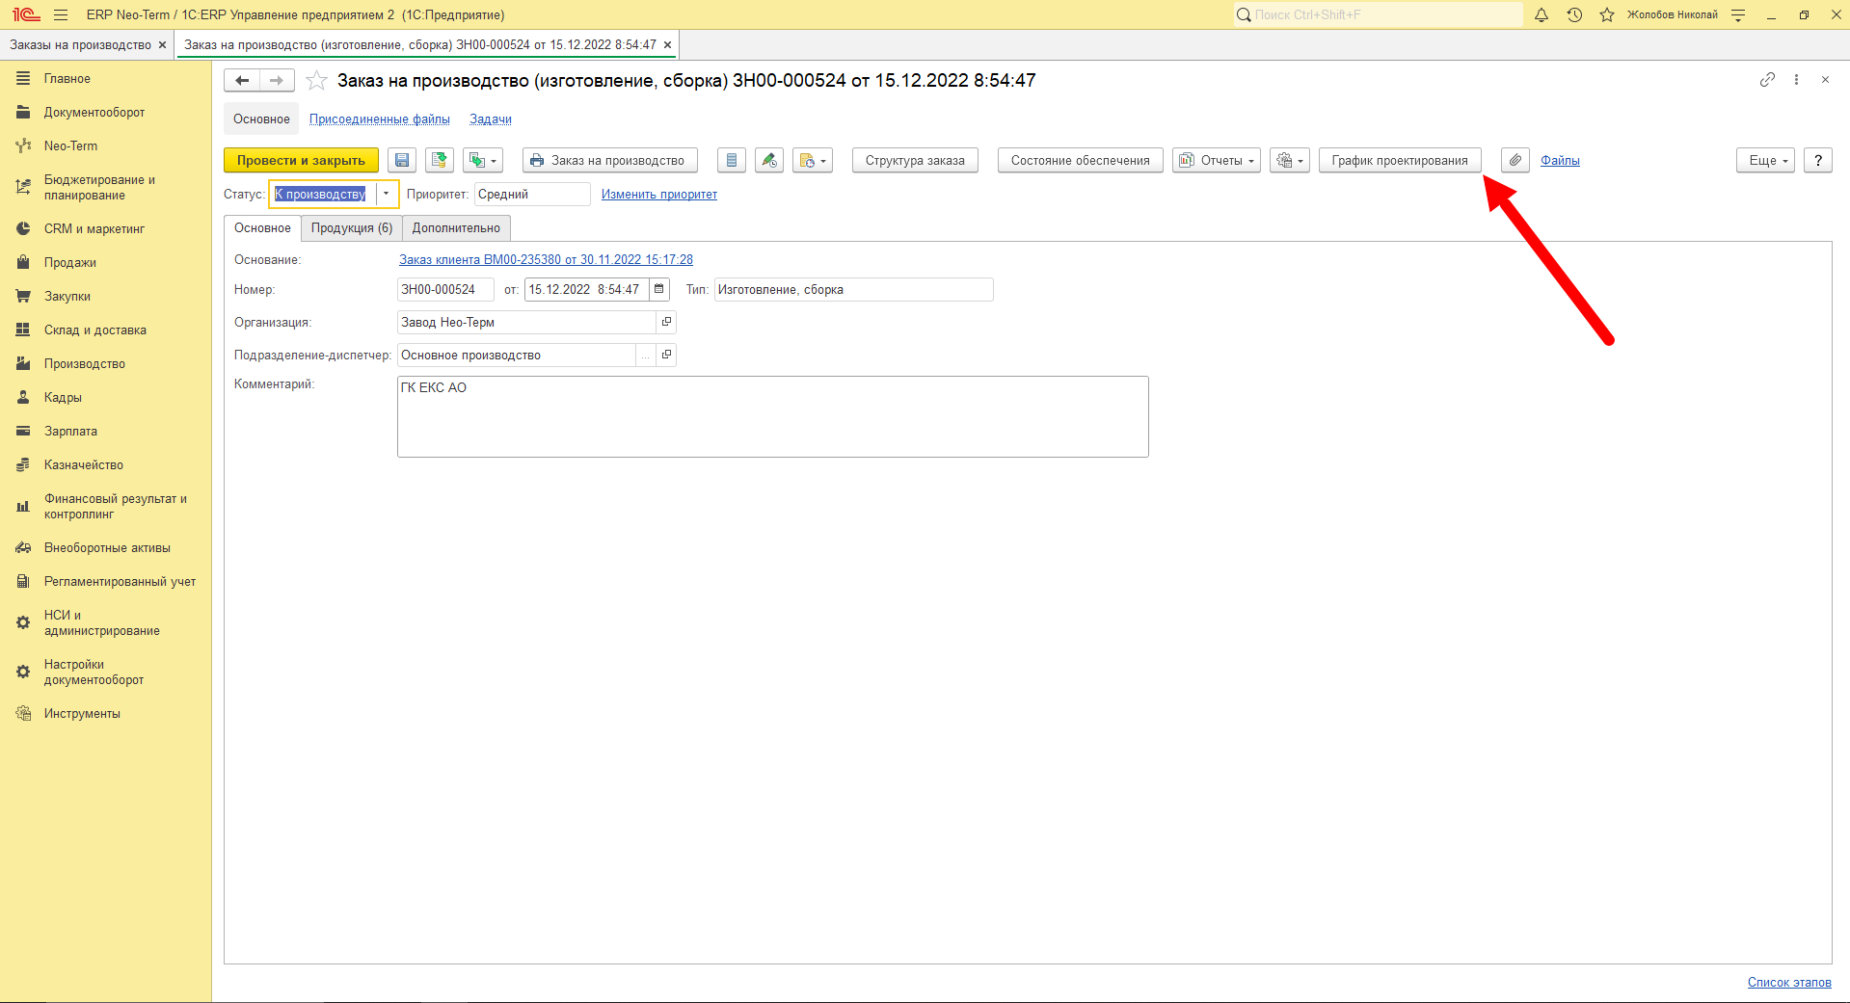The image size is (1850, 1003).
Task: Open the Подразделение-диспетчер open-record icon
Action: click(x=666, y=355)
